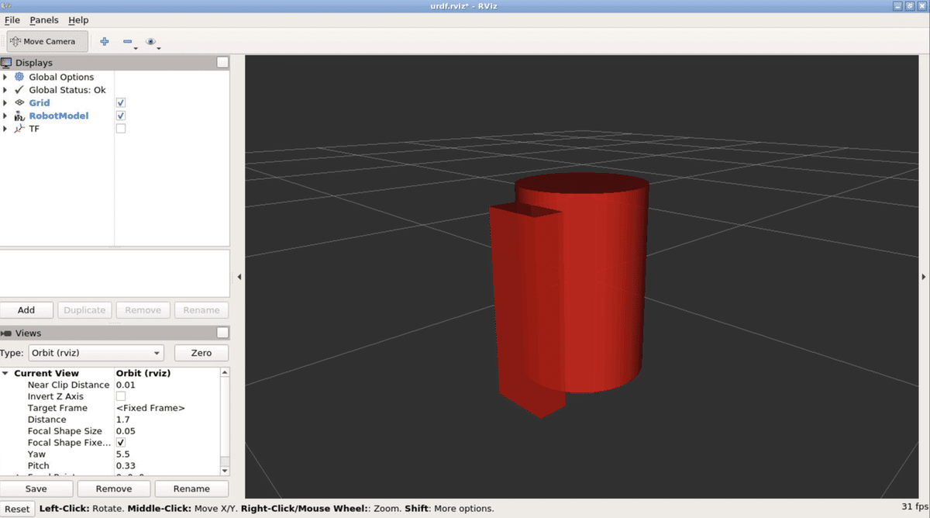
Task: Click the Views panel float/close box
Action: coord(222,333)
